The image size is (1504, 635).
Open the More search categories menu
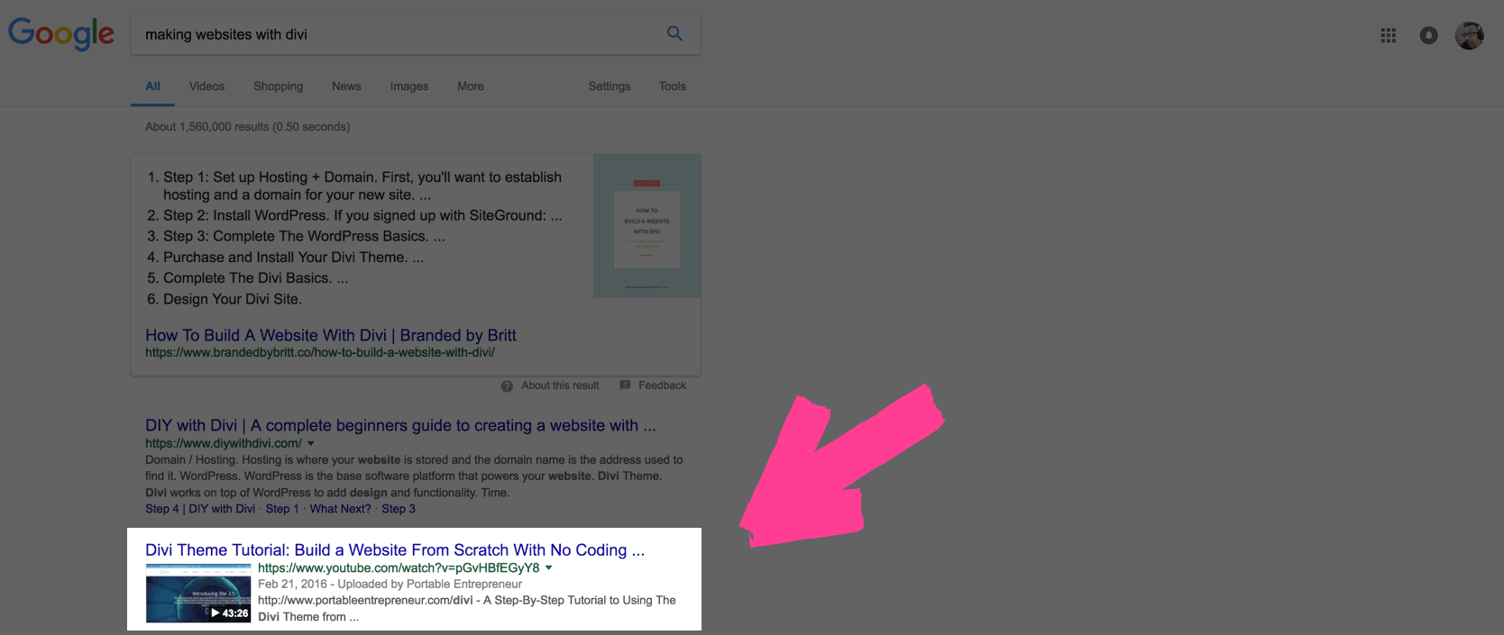pos(470,86)
